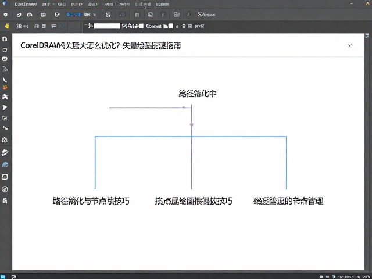Select the orange spiral tool in toolbox
Image resolution: width=372 pixels, height=279 pixels.
(x=5, y=87)
